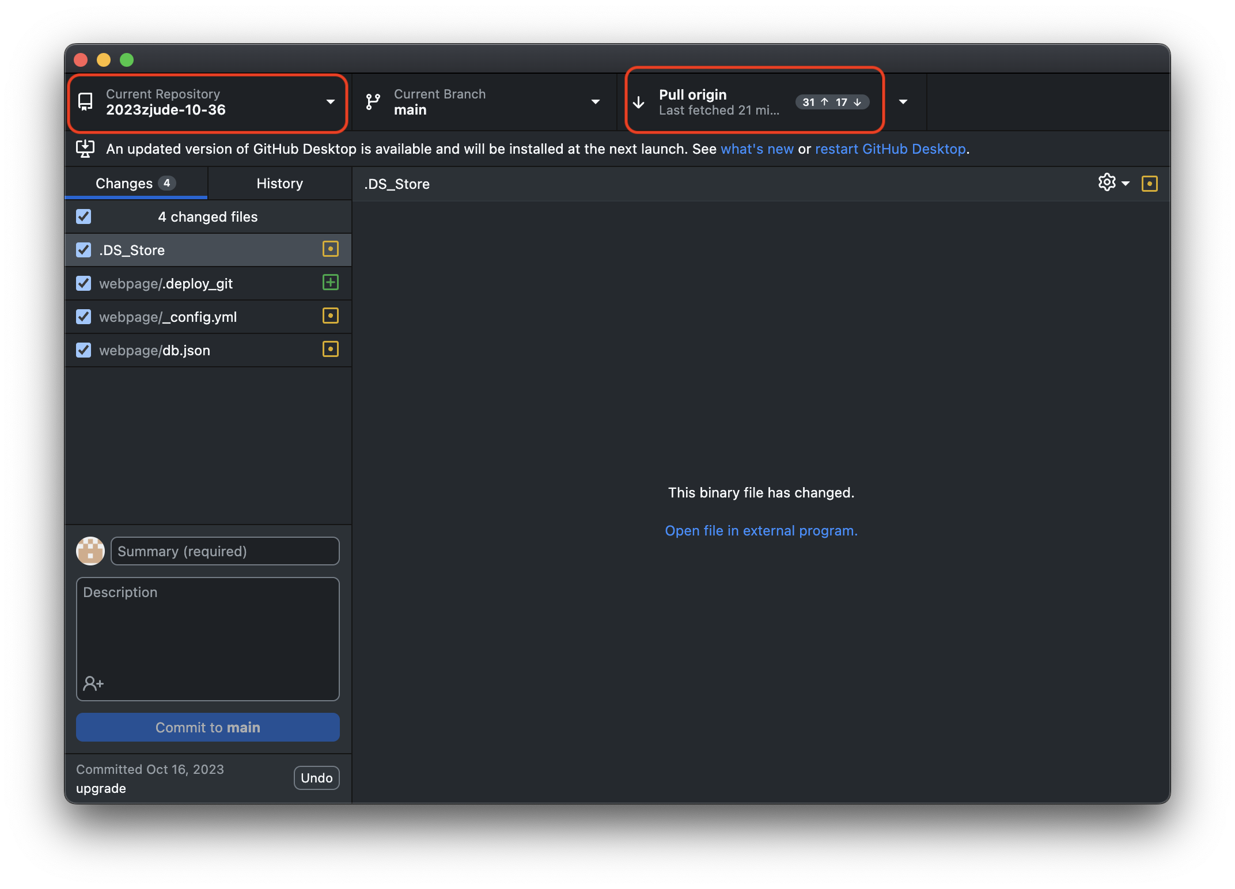Click the Changes count badge 4
This screenshot has height=889, width=1235.
[167, 183]
